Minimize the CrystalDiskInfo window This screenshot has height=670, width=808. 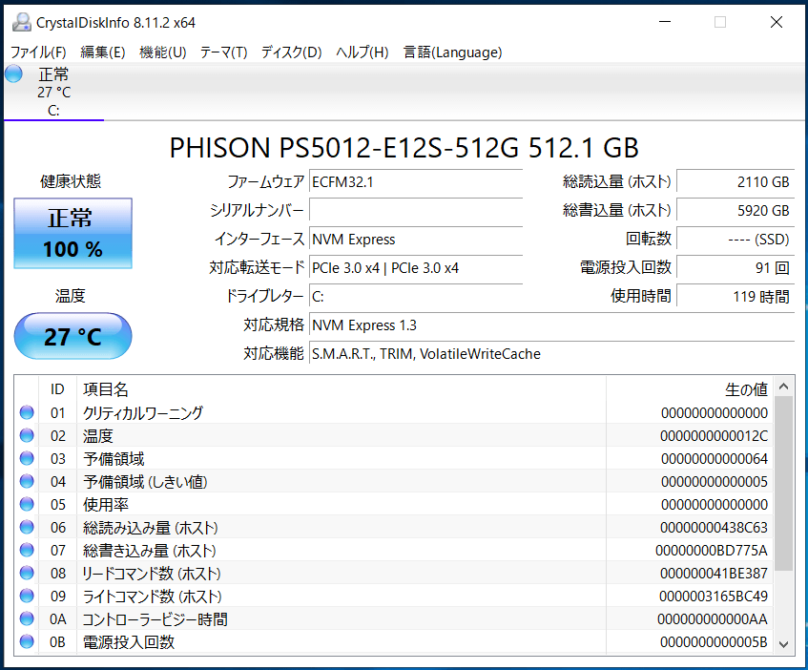point(665,22)
